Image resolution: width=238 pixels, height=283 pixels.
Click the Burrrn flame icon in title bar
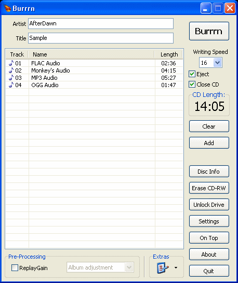click(7, 8)
